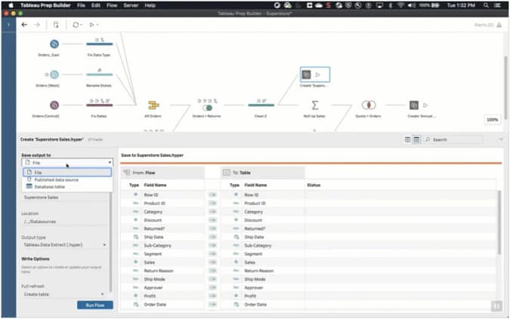Click the refresh icon in the toolbar
The height and width of the screenshot is (319, 510).
coord(76,25)
